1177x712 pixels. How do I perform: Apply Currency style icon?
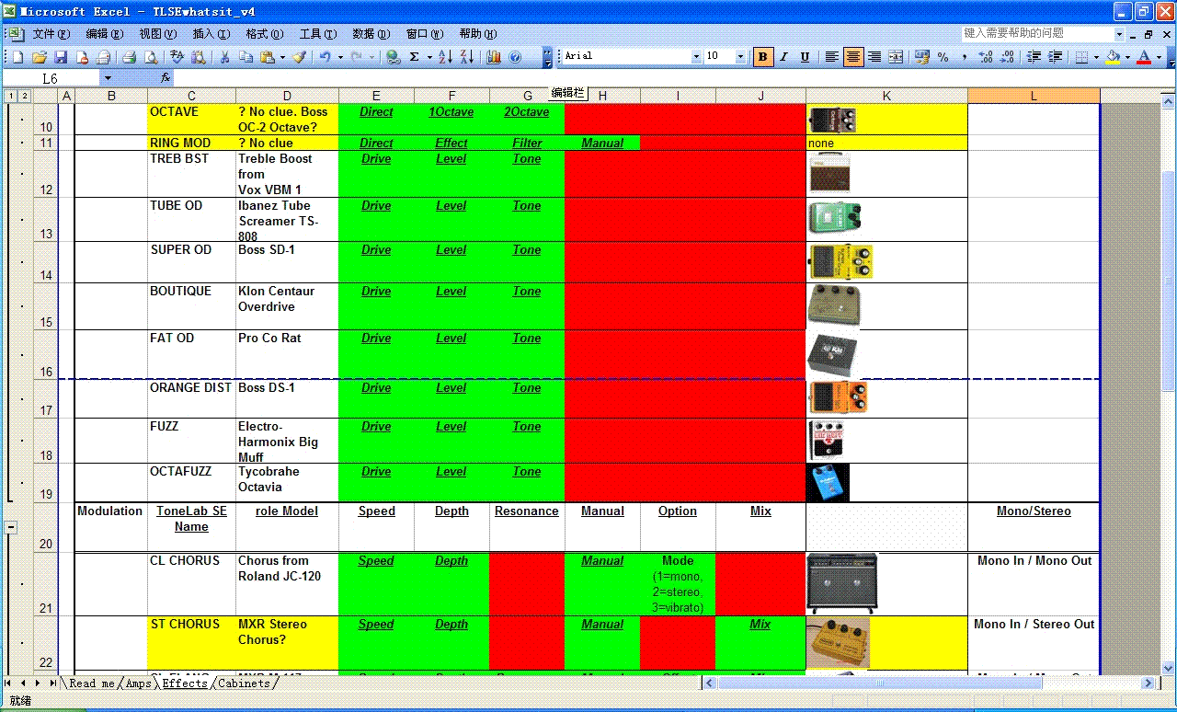(x=922, y=57)
